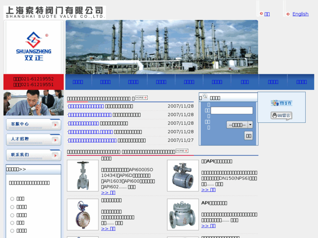Screen dimensions: 318x238
Task: Select the second survey radio option
Action: click(x=12, y=207)
